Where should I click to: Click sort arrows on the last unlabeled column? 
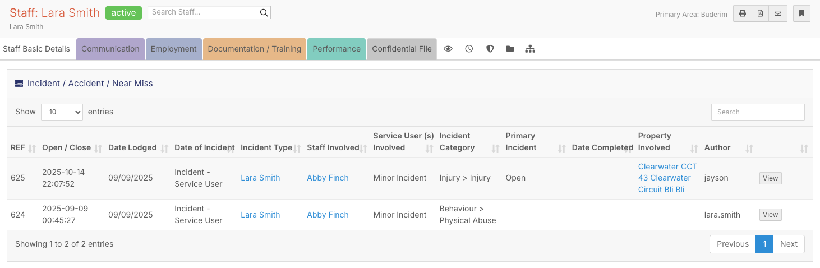804,149
